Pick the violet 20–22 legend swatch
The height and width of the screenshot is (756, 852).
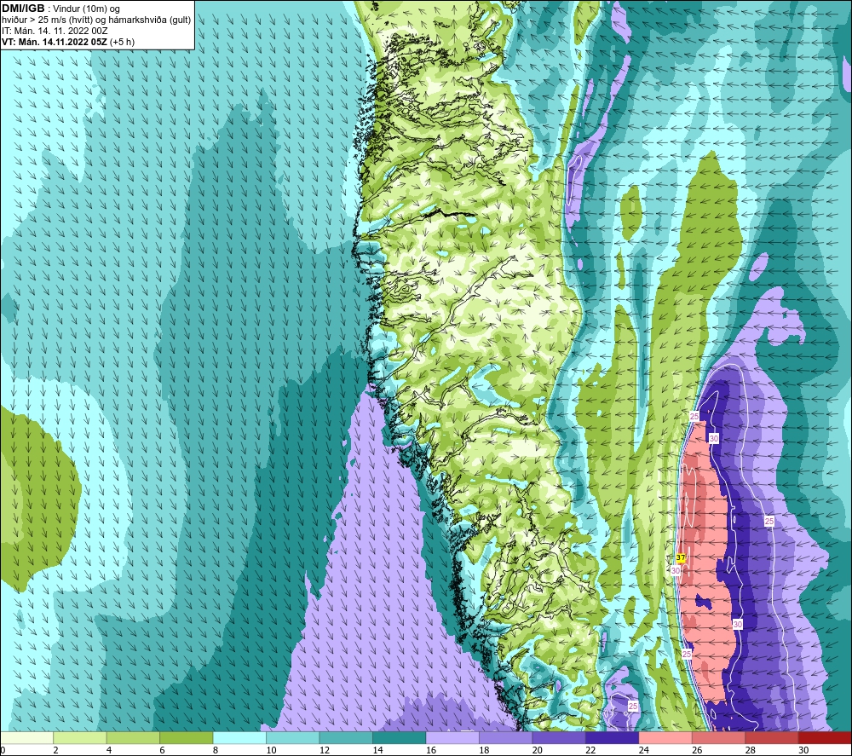559,737
